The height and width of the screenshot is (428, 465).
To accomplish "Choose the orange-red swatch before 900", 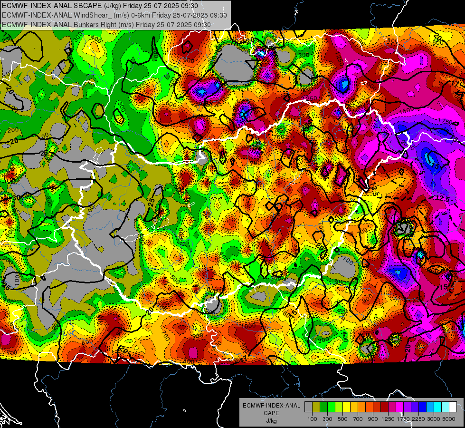I will pyautogui.click(x=369, y=407).
